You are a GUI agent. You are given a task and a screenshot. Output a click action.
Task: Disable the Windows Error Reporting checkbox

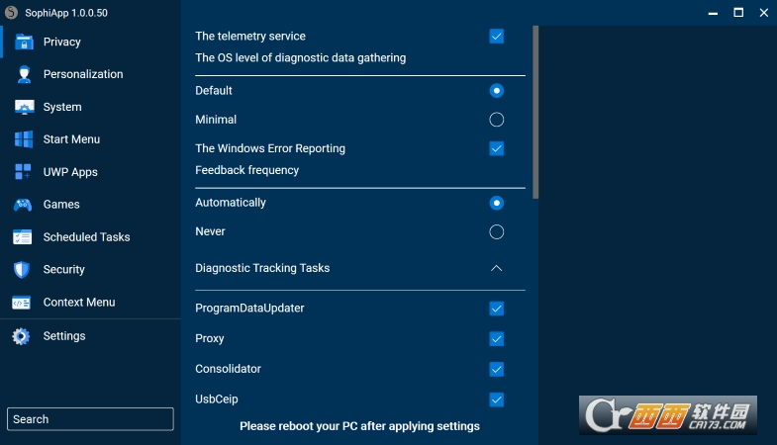[497, 149]
